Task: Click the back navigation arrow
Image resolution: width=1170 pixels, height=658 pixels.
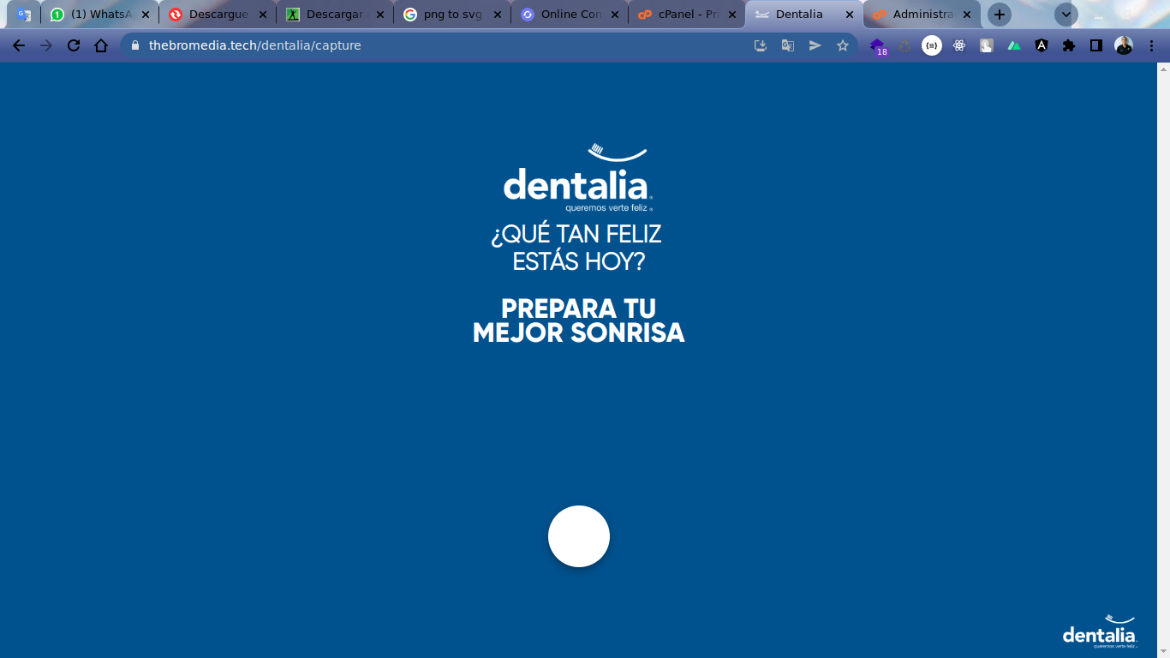Action: [x=18, y=45]
